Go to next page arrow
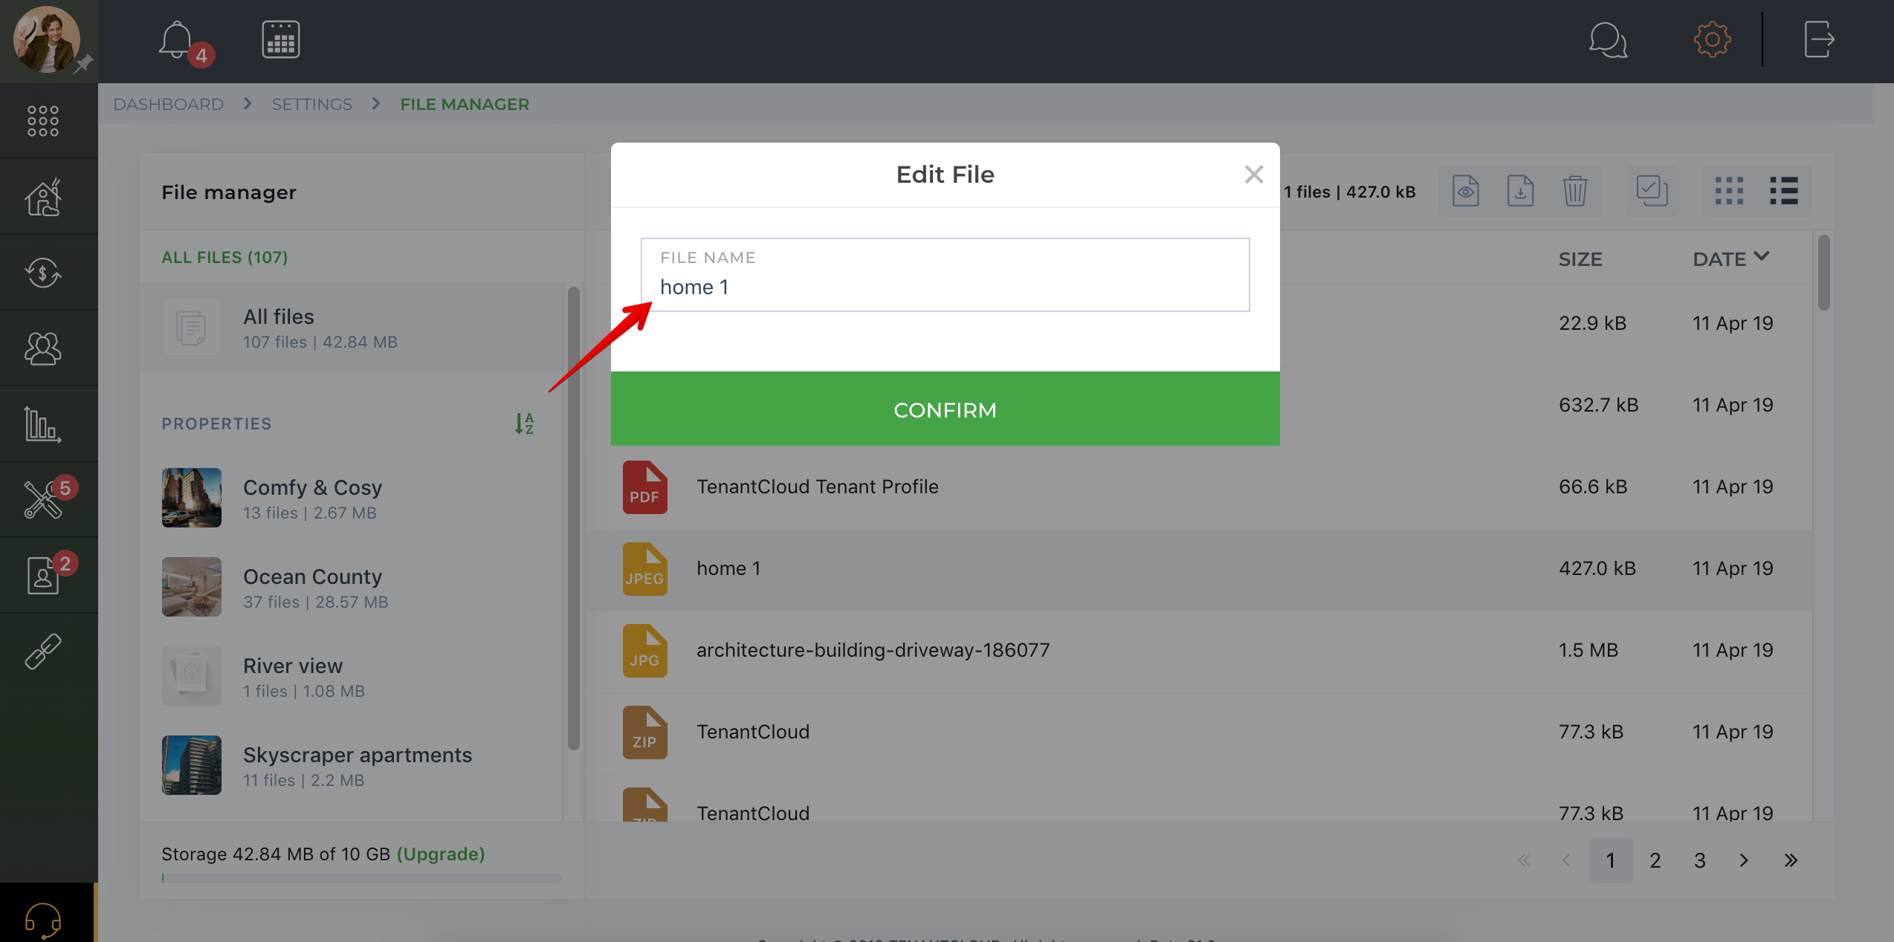Image resolution: width=1894 pixels, height=942 pixels. click(x=1744, y=860)
